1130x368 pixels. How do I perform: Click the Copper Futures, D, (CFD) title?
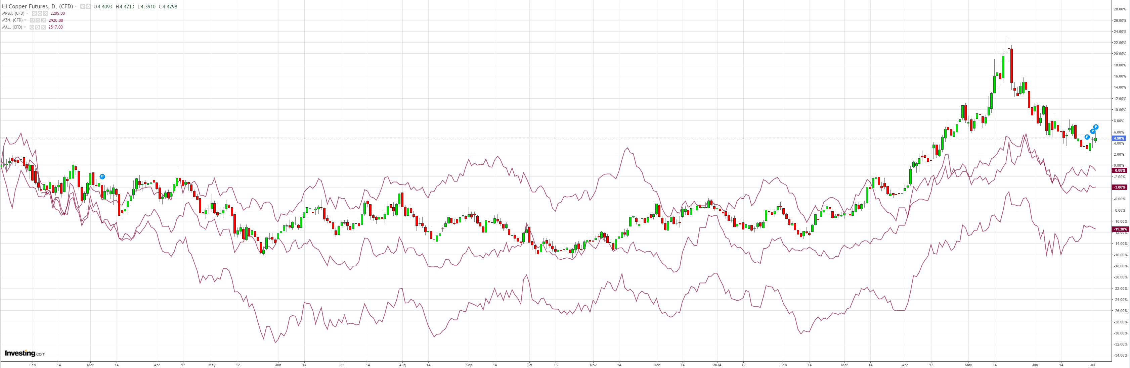tap(41, 7)
